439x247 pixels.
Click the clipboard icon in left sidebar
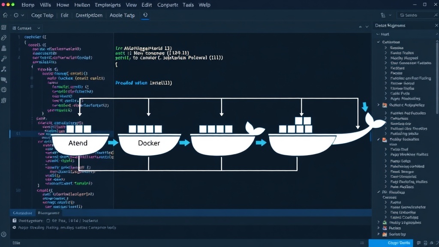pyautogui.click(x=3, y=100)
